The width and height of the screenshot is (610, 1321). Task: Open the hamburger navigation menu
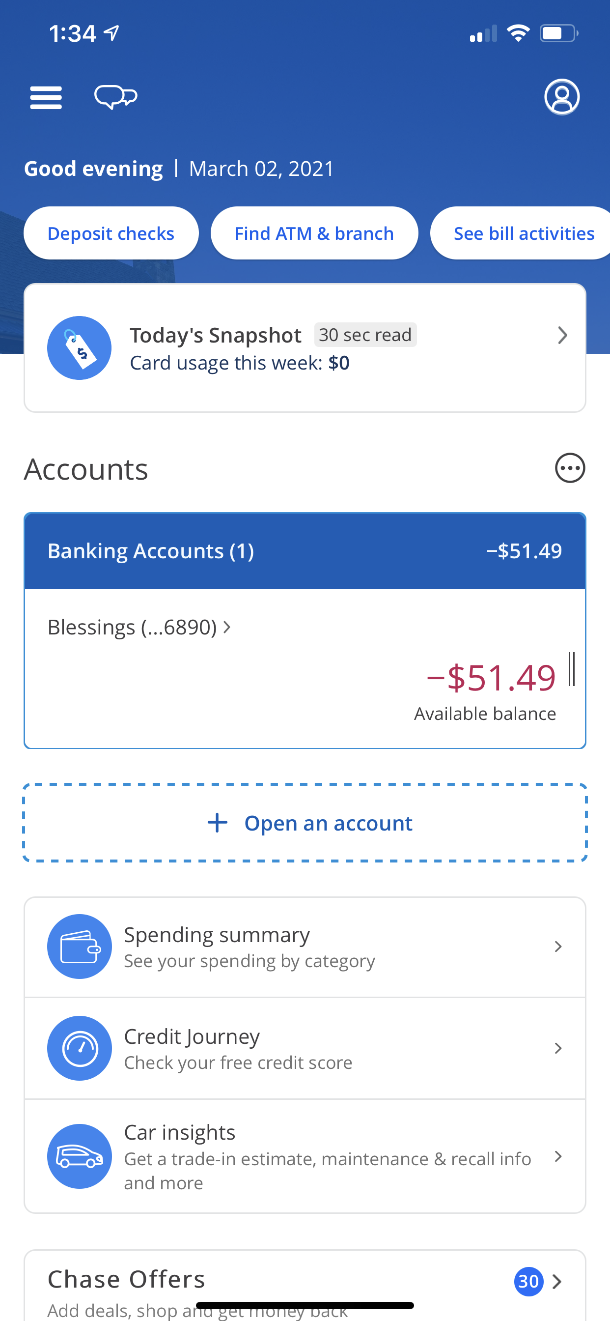[x=46, y=97]
